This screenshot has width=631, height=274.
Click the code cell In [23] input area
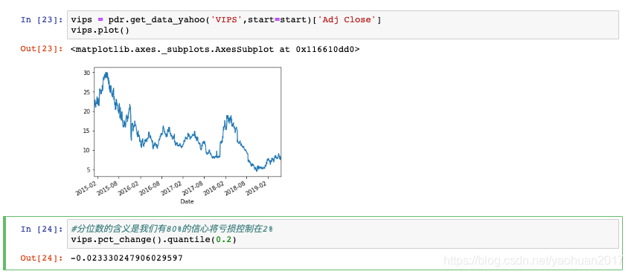(343, 25)
